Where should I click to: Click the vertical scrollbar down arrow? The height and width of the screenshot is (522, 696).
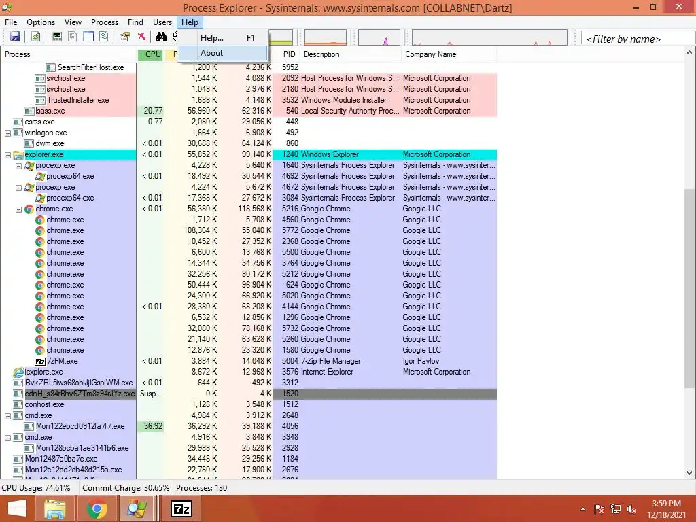(x=689, y=473)
